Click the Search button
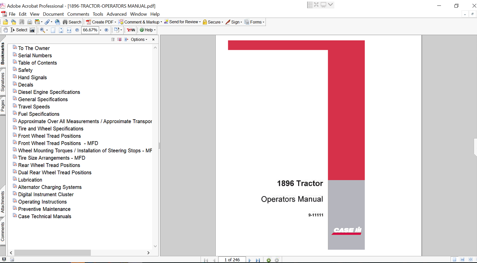The width and height of the screenshot is (477, 263). (x=72, y=22)
